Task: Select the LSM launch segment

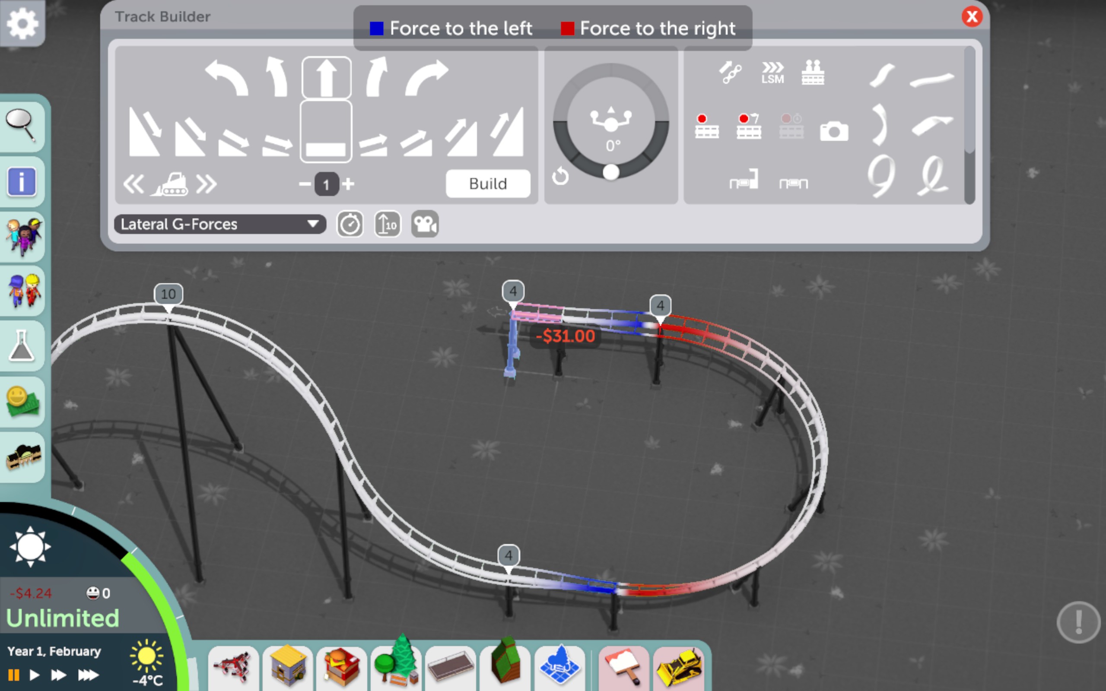Action: pyautogui.click(x=772, y=72)
